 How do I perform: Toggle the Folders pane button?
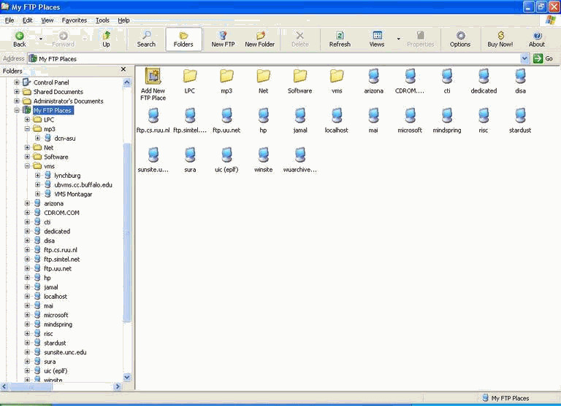pyautogui.click(x=183, y=39)
